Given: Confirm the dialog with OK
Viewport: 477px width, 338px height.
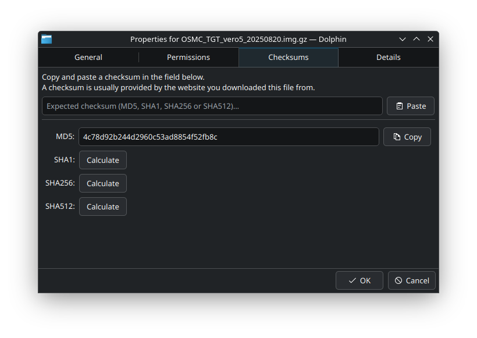Looking at the screenshot, I should pyautogui.click(x=359, y=280).
